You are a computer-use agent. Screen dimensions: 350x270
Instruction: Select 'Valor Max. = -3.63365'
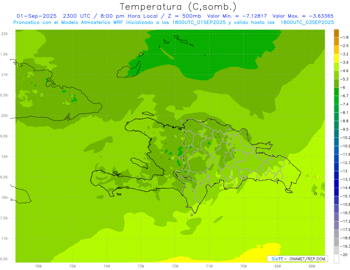[x=303, y=16]
